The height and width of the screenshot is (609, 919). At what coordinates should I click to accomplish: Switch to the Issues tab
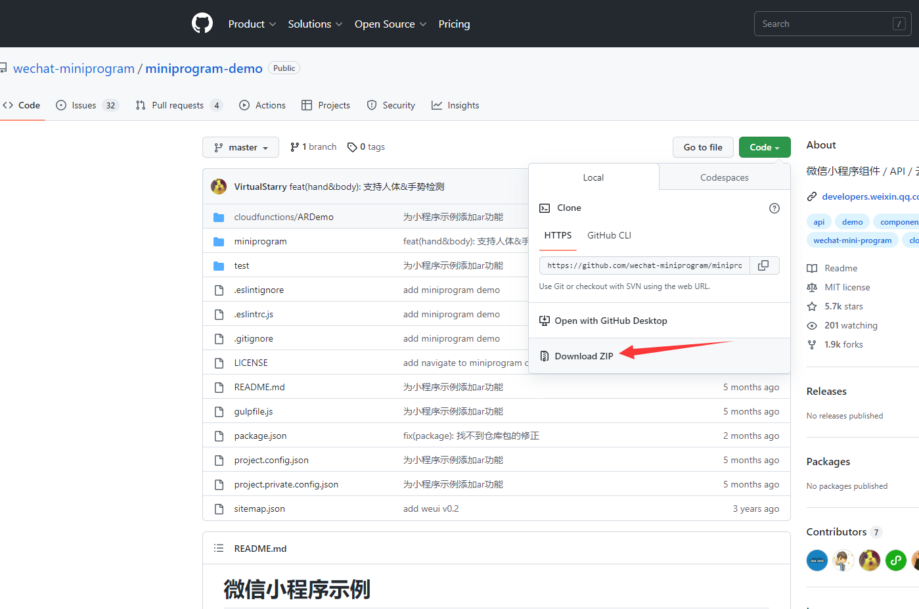pos(87,105)
